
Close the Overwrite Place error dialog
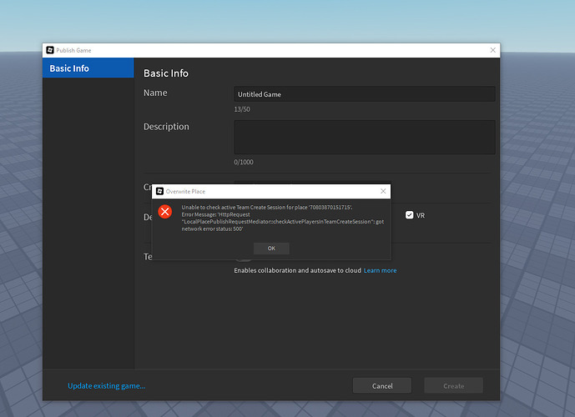(383, 191)
